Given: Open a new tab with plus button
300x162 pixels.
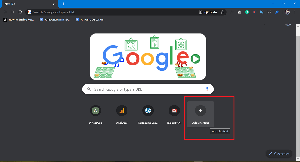Looking at the screenshot, I should pos(63,4).
